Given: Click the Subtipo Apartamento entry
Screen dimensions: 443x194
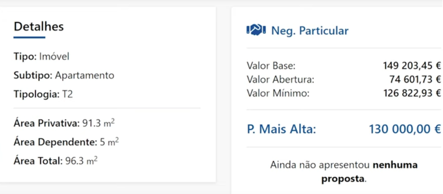Looking at the screenshot, I should tap(64, 75).
